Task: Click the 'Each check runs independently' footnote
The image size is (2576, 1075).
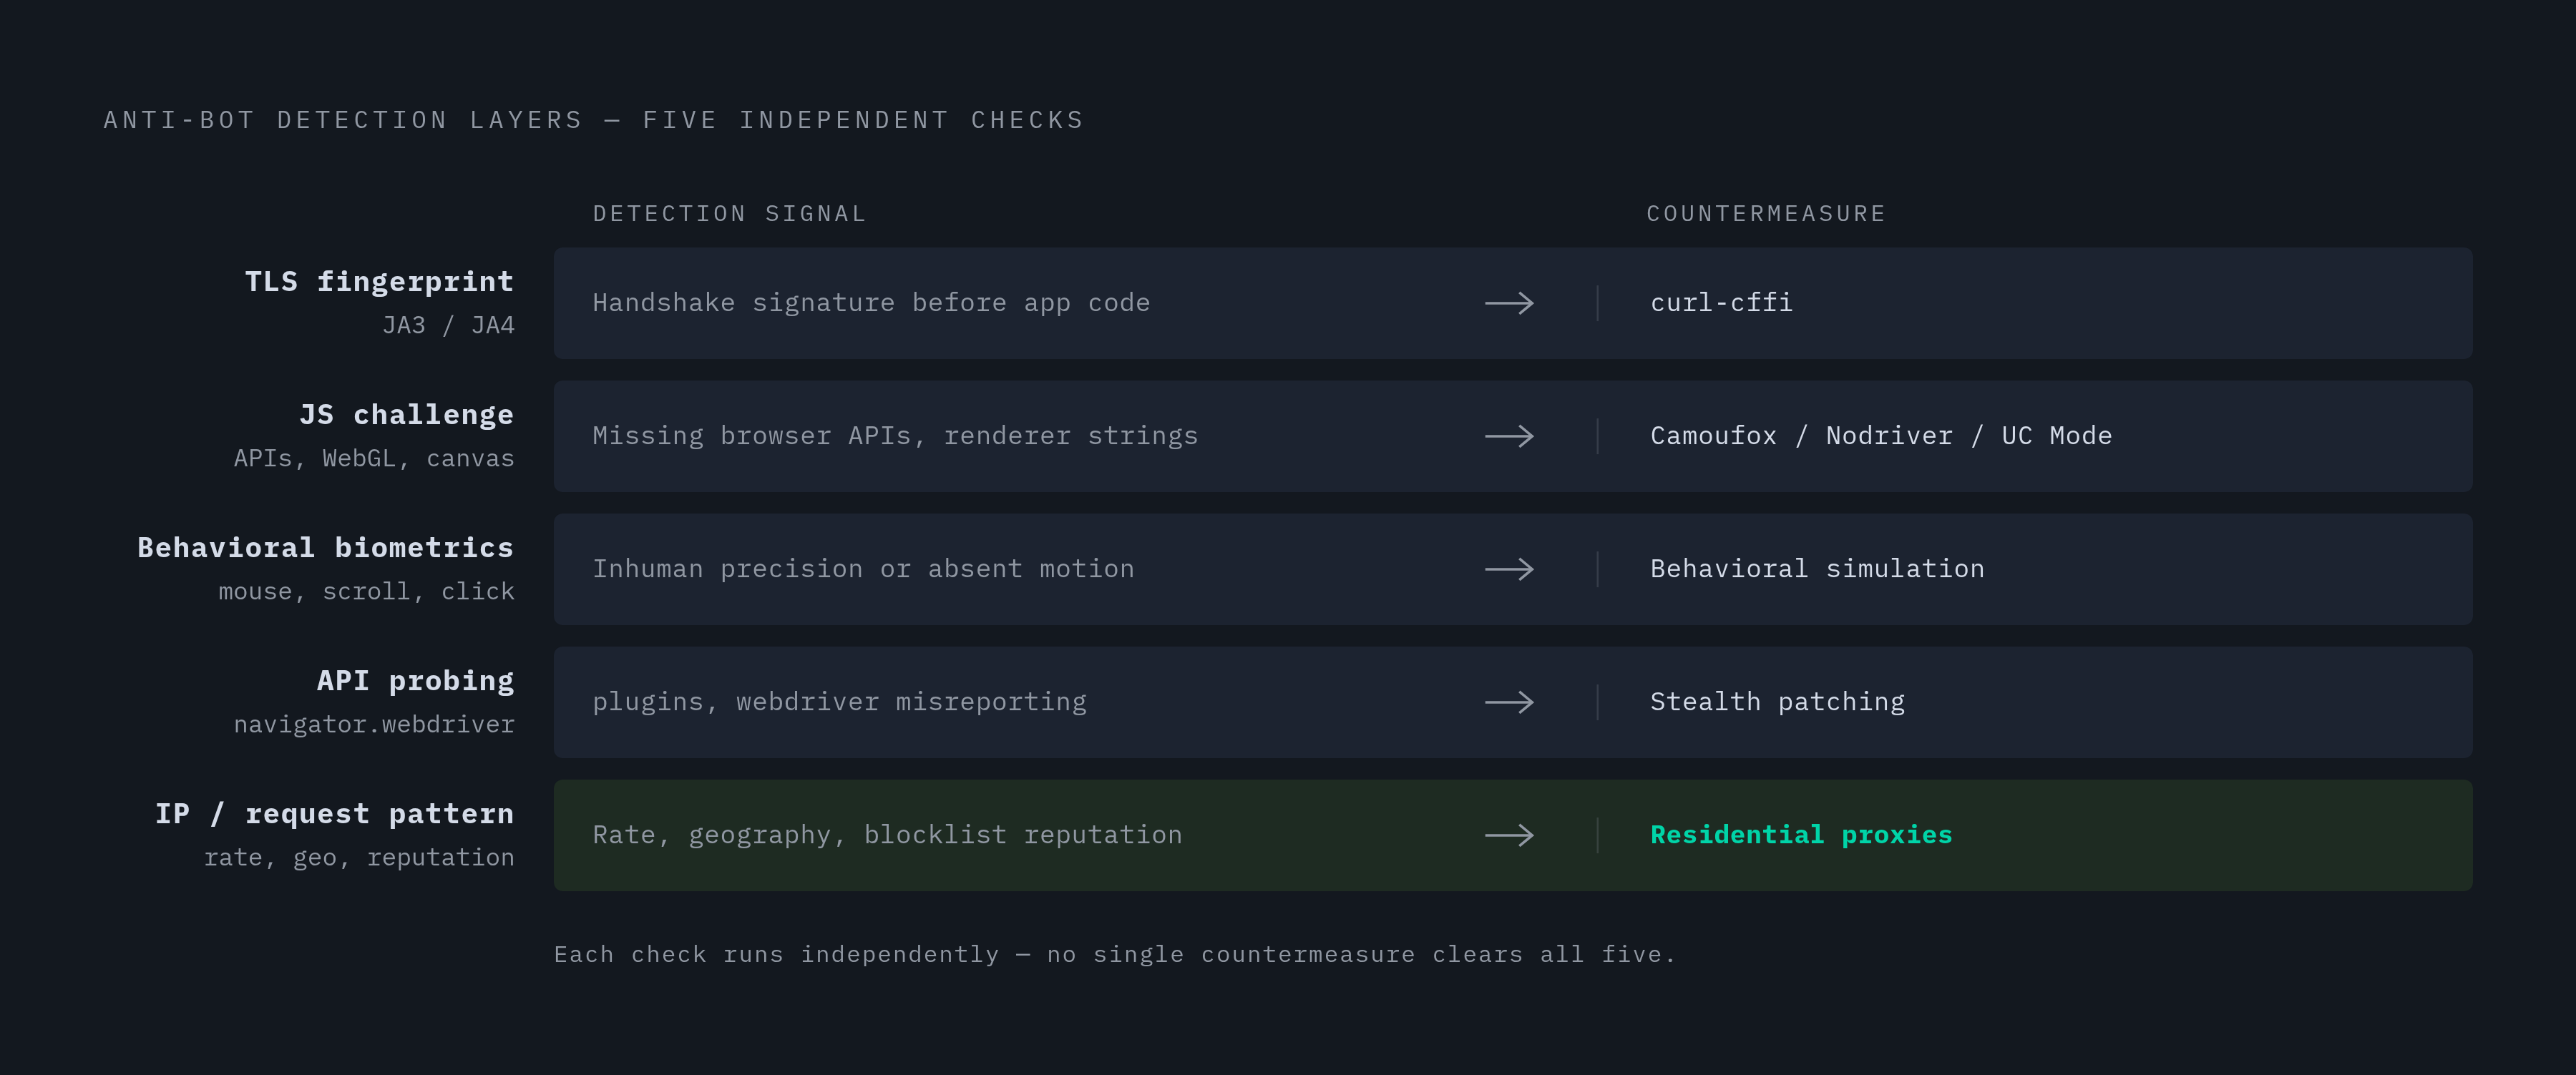Action: (1115, 954)
